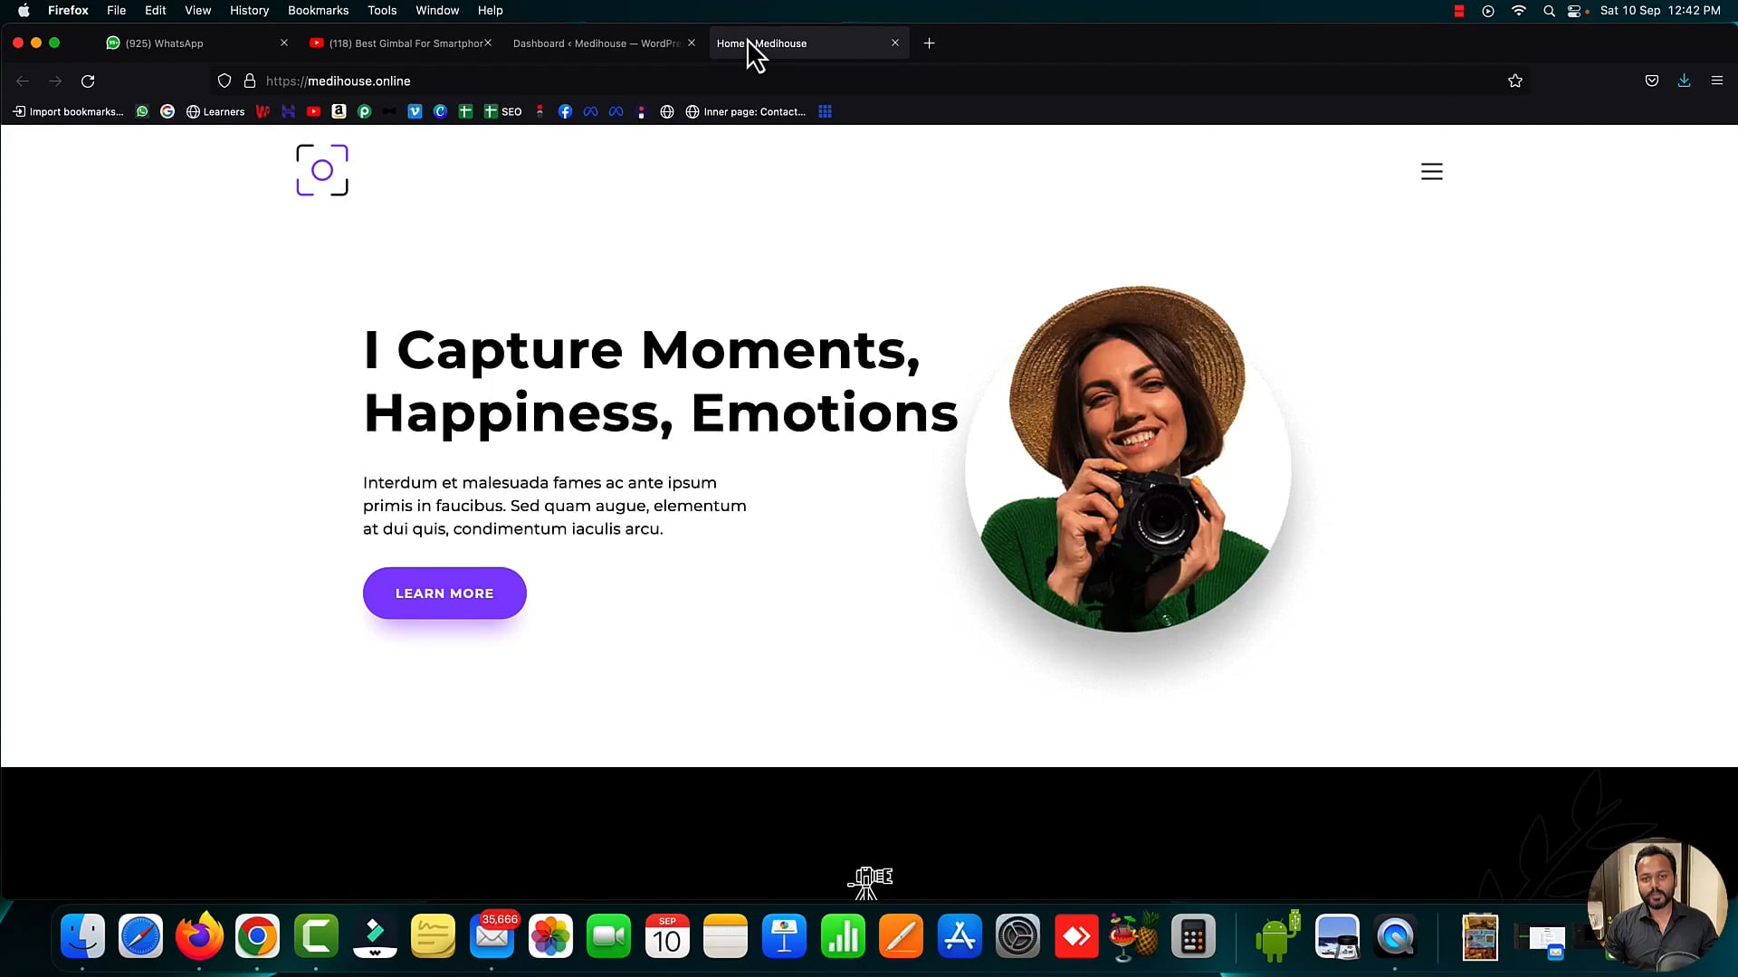This screenshot has height=977, width=1738.
Task: Open the Apple menu
Action: (24, 11)
